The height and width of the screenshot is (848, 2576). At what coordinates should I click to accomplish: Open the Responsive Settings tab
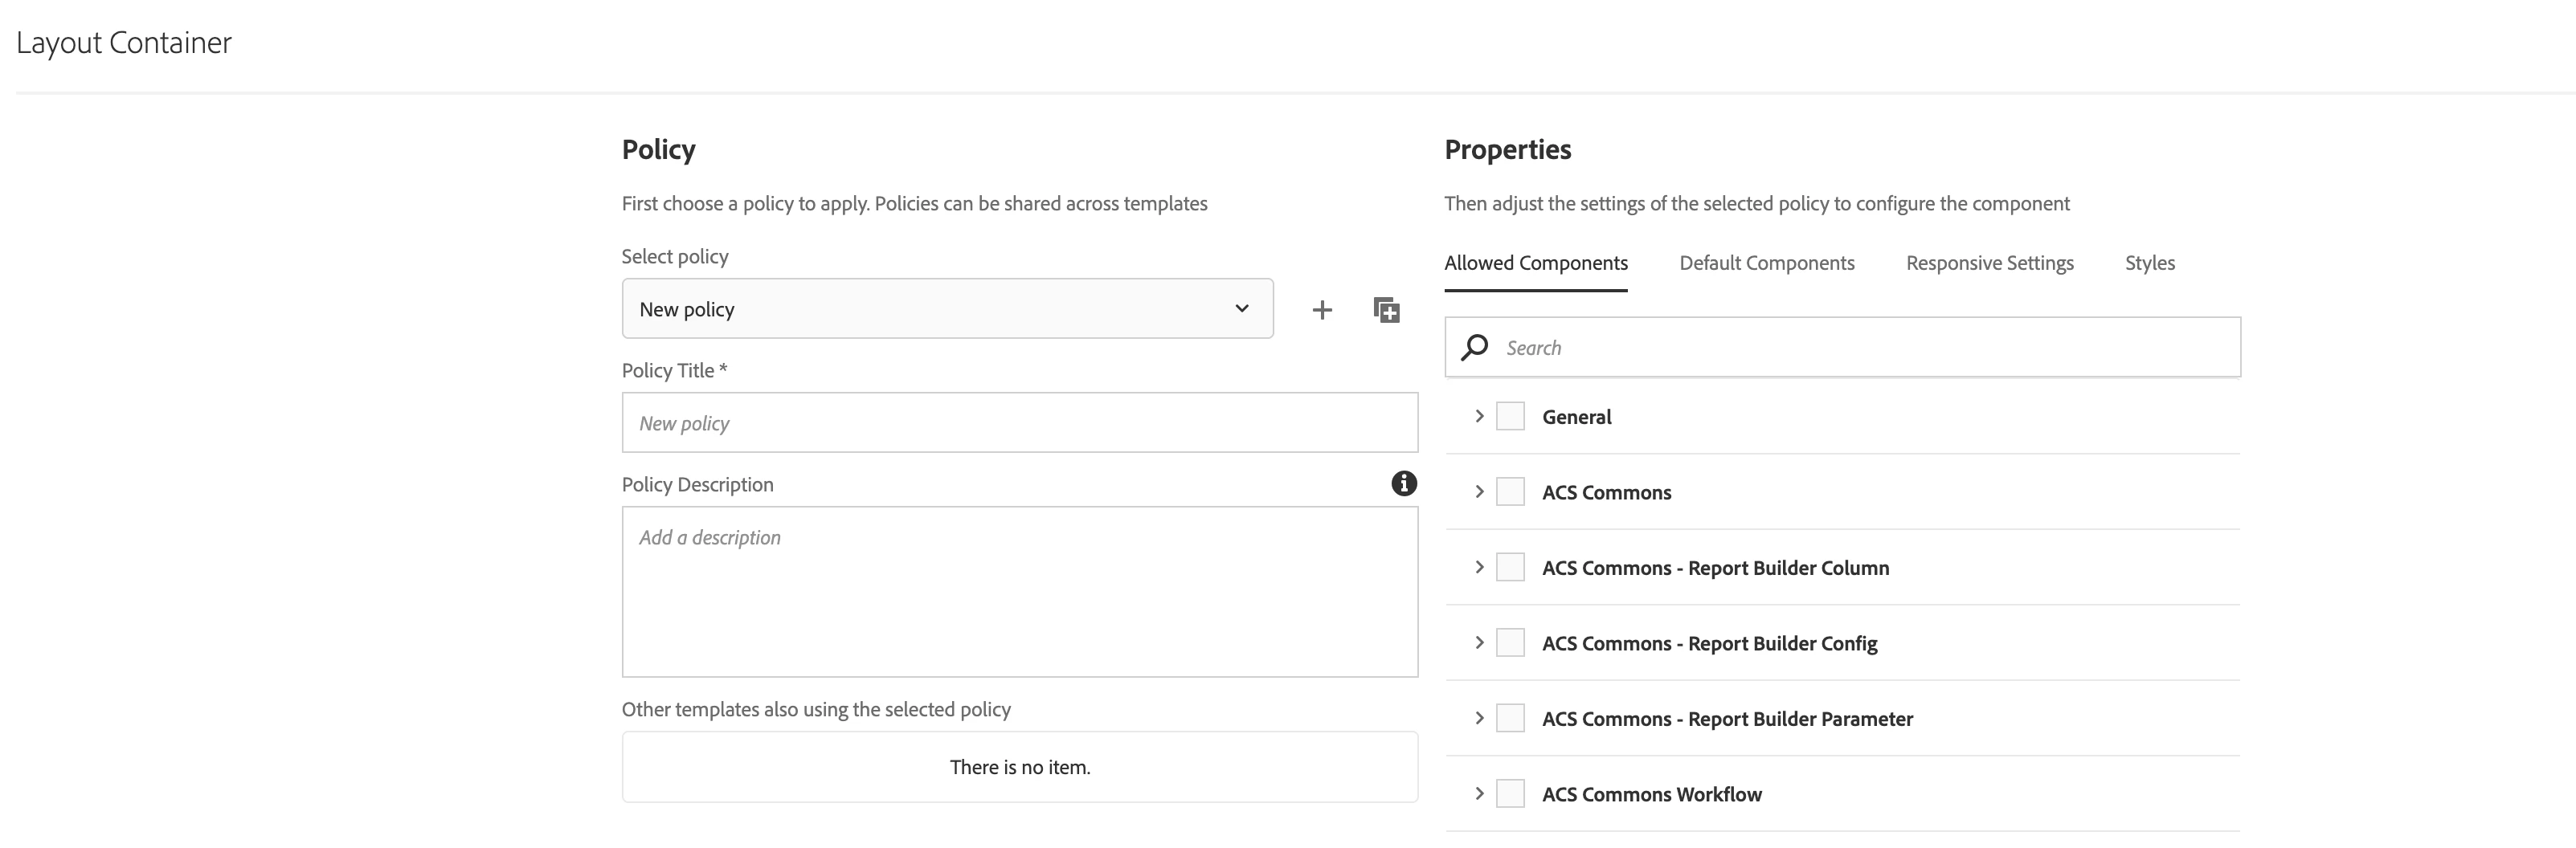point(1989,263)
